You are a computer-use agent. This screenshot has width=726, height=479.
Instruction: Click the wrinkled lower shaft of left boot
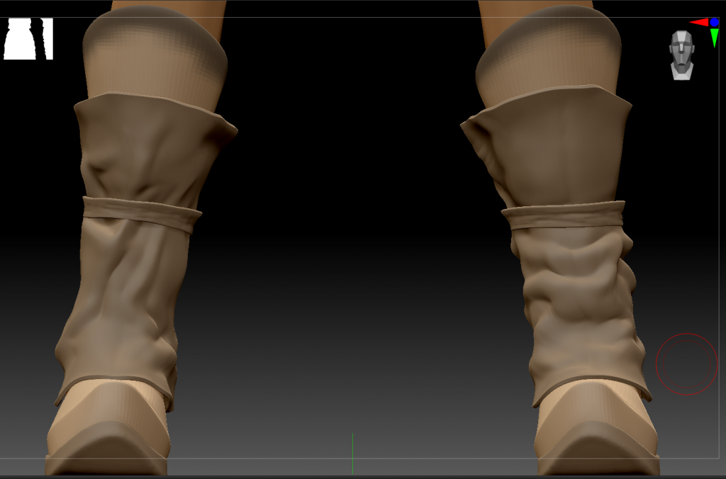pyautogui.click(x=121, y=305)
